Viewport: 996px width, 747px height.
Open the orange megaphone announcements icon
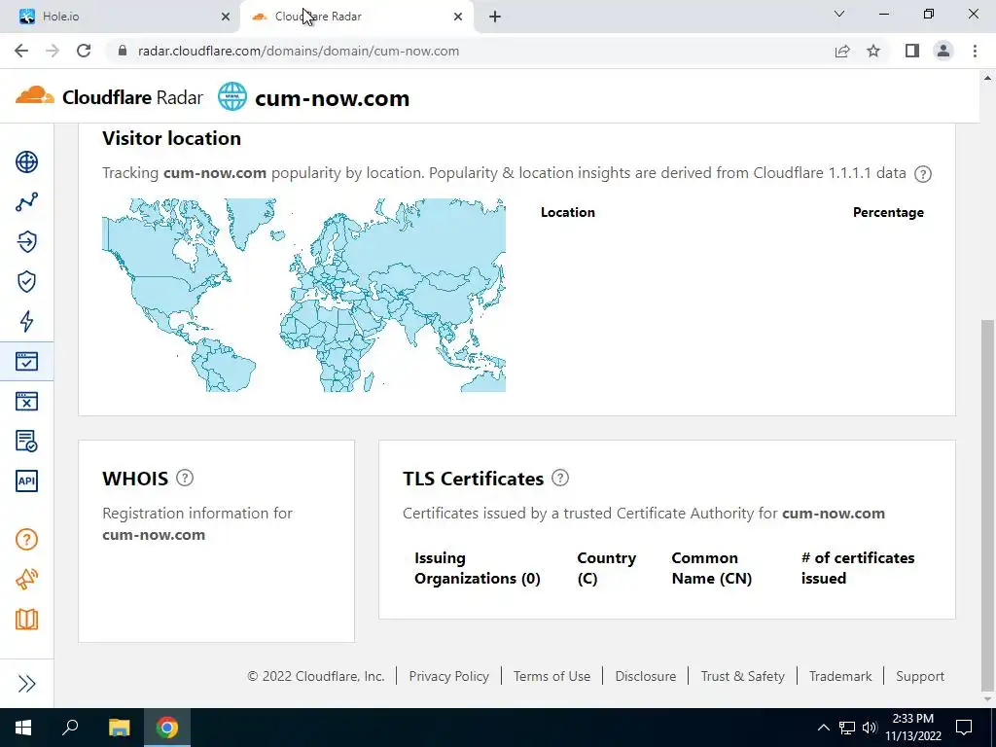[26, 580]
